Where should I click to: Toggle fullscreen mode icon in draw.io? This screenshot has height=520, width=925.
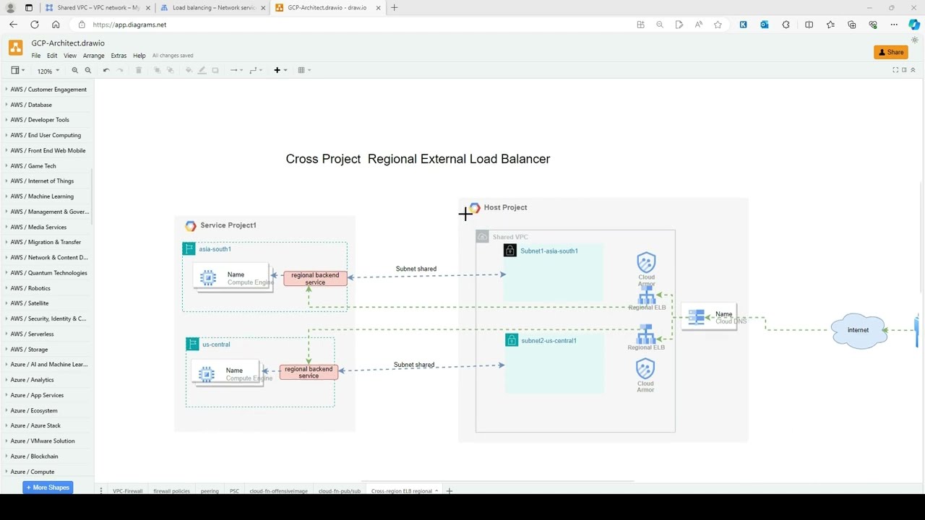tap(895, 70)
